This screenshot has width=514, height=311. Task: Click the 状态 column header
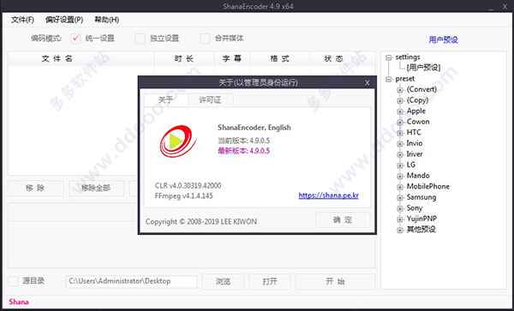click(x=333, y=58)
